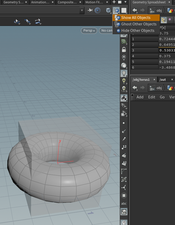Viewport: 175px width, 225px height.
Task: Toggle display primitive numbers icon
Action: click(124, 163)
